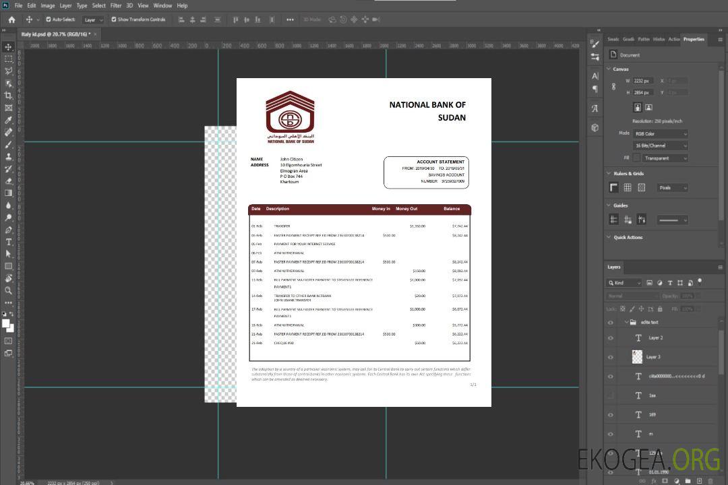Create a new group folder button

tap(688, 481)
